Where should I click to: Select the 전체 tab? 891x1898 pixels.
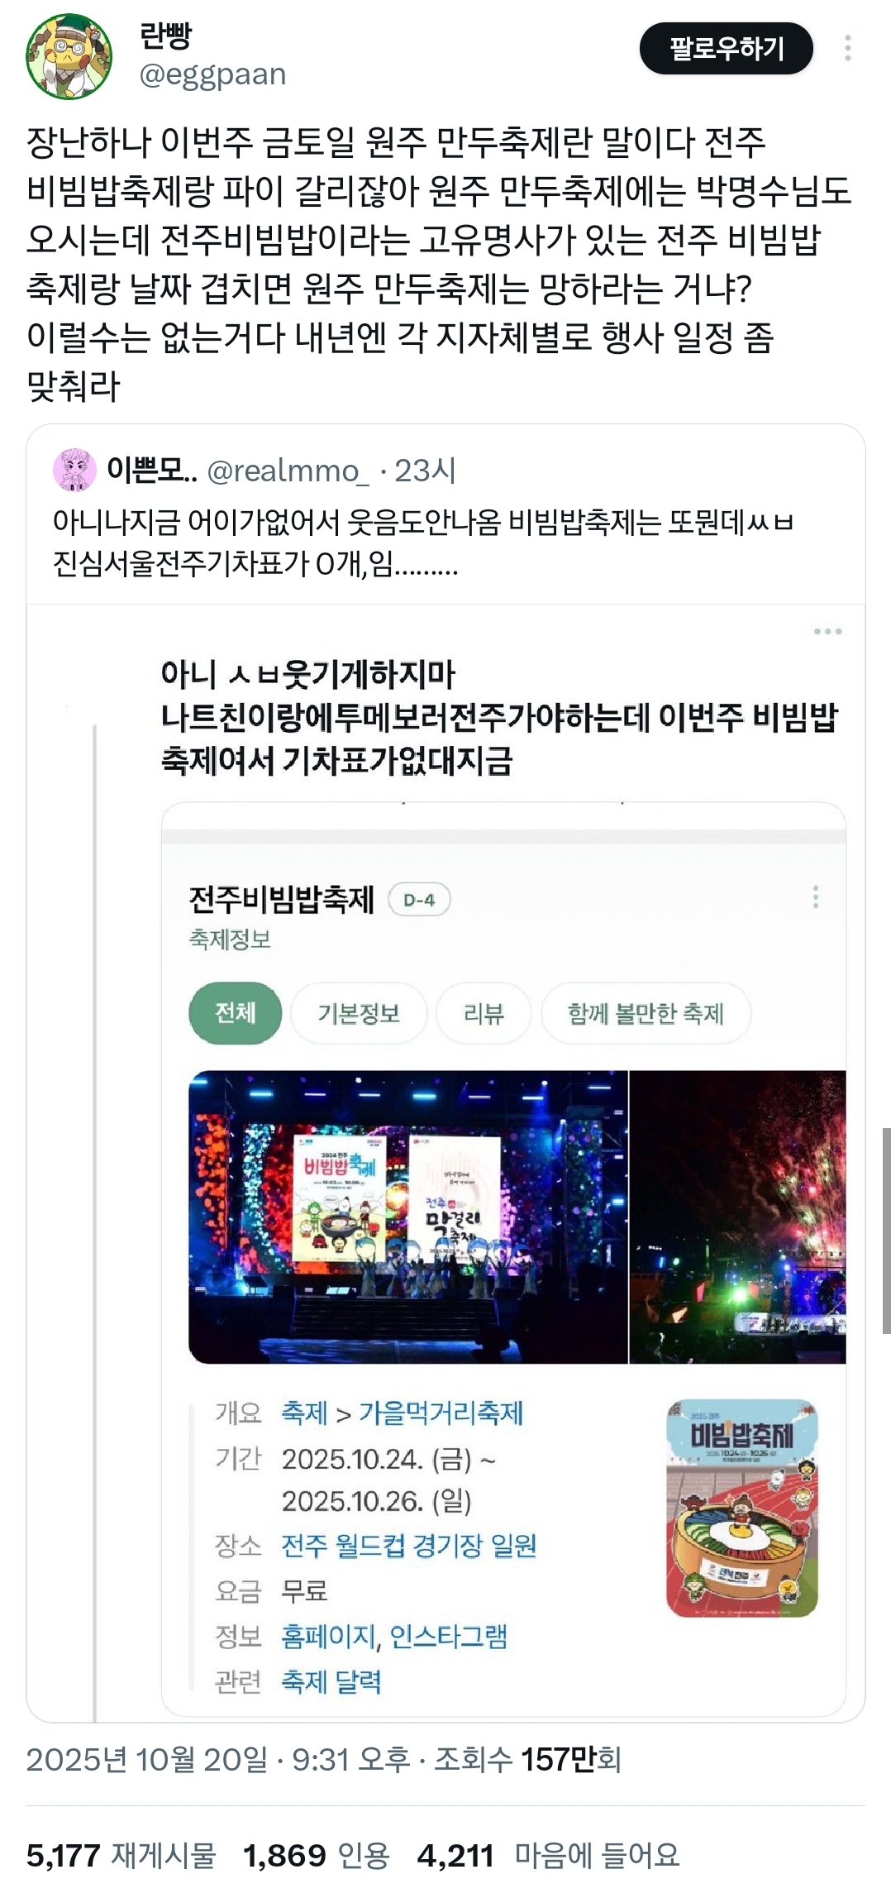236,1013
